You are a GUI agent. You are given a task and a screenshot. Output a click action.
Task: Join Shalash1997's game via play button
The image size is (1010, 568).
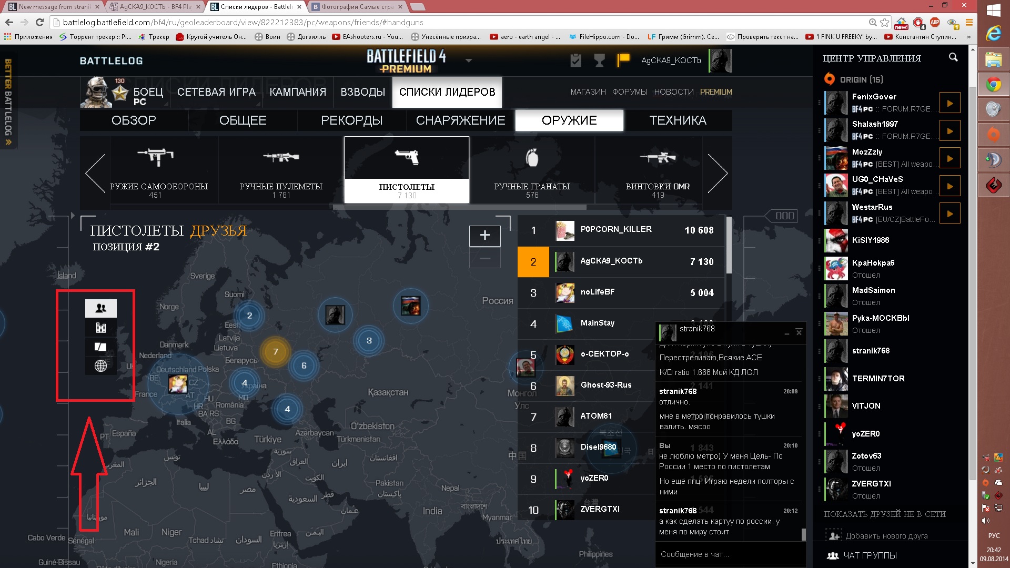coord(950,130)
